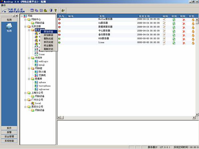
Task: Click the alarm bell icon for linux row
Action: [193, 43]
